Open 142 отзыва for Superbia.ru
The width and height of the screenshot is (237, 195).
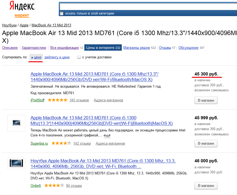click(82, 144)
